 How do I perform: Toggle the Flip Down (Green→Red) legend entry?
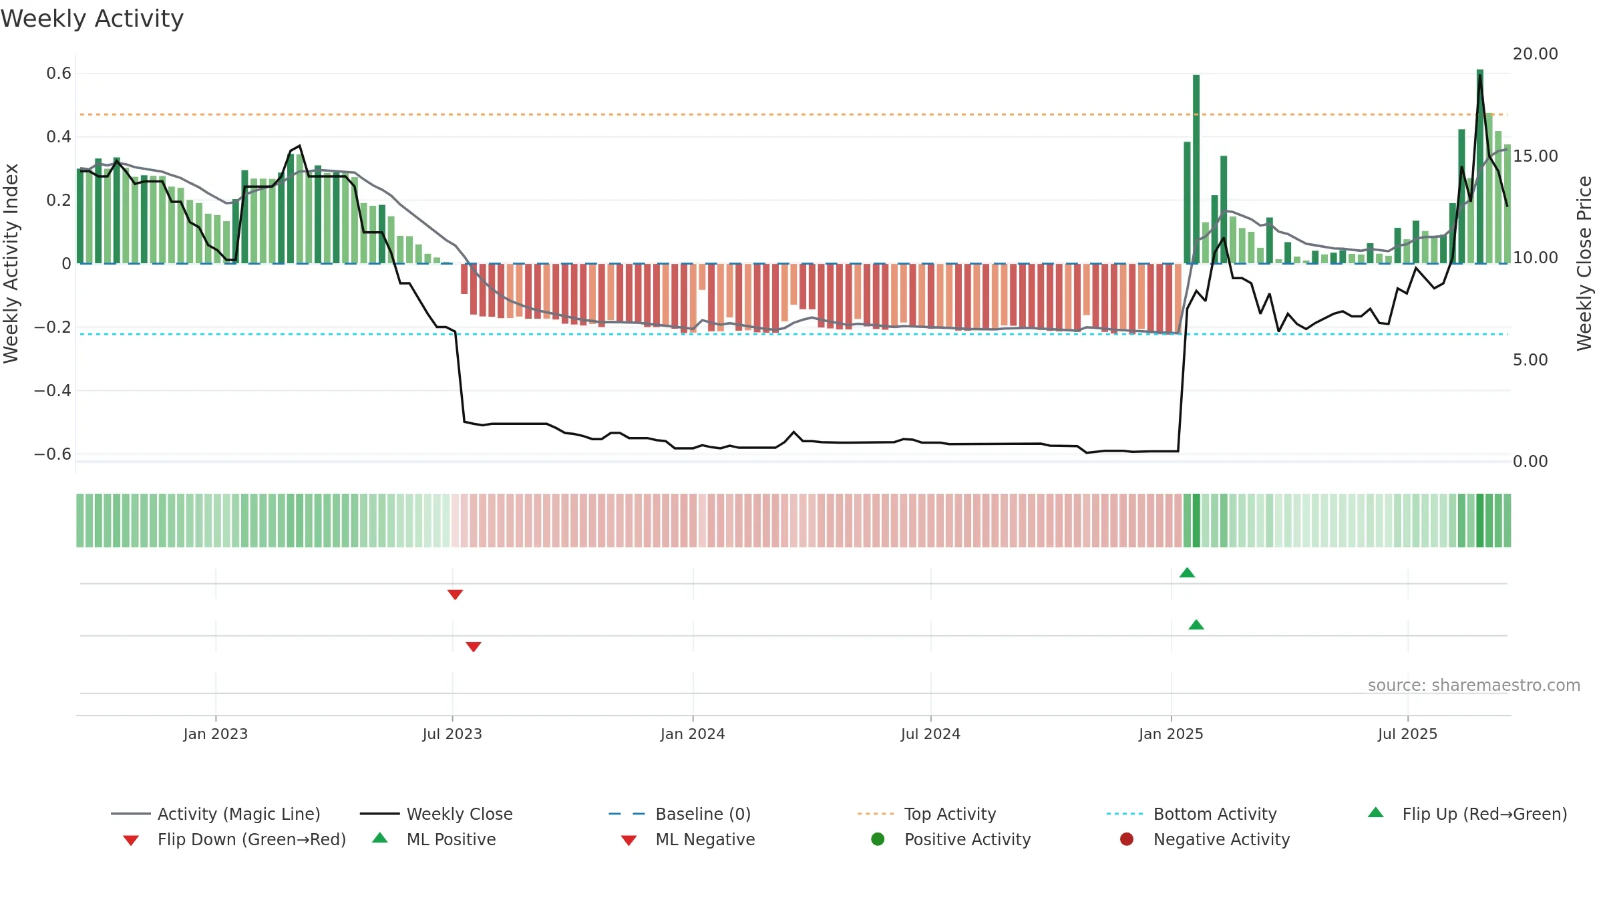click(x=234, y=839)
